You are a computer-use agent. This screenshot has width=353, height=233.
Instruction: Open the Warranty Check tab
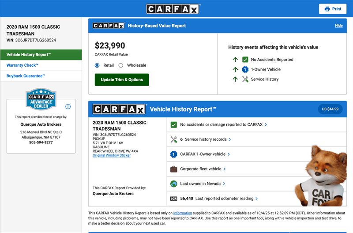coord(22,65)
